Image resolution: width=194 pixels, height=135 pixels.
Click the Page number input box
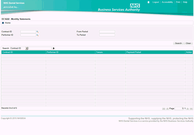coord(179,109)
